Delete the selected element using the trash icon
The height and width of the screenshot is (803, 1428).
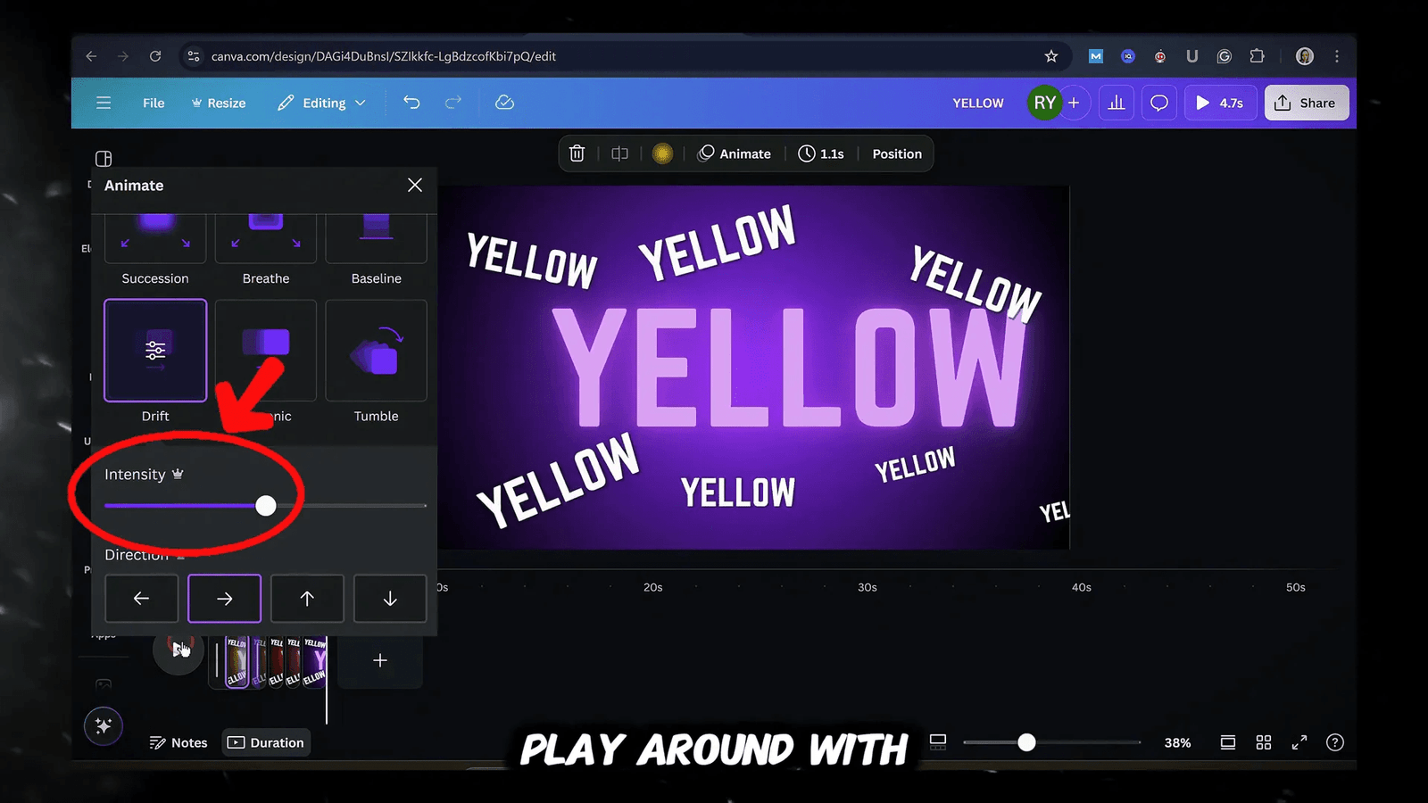[x=577, y=153]
